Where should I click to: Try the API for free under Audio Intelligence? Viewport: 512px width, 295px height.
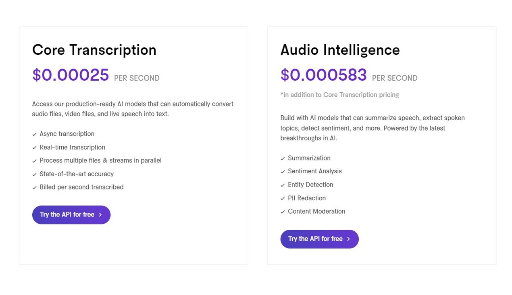tap(320, 239)
